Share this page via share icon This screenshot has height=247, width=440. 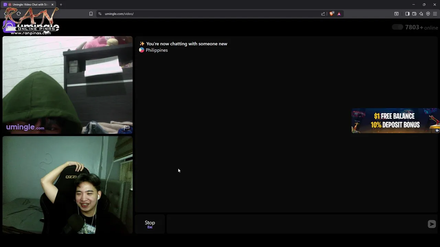point(323,14)
